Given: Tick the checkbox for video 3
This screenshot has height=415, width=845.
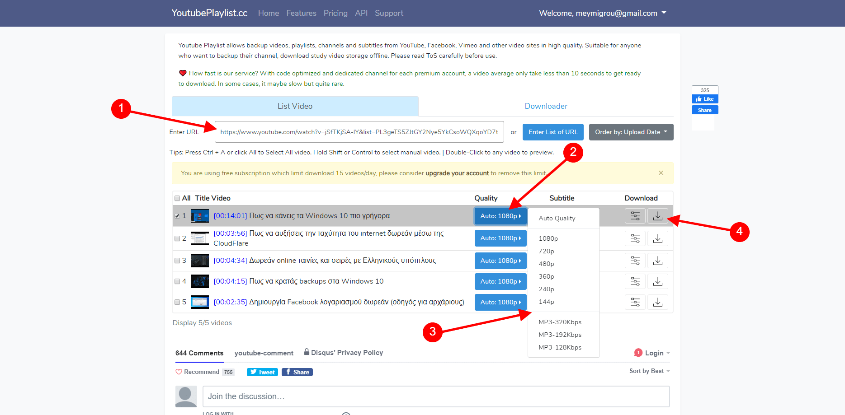Looking at the screenshot, I should tap(177, 261).
